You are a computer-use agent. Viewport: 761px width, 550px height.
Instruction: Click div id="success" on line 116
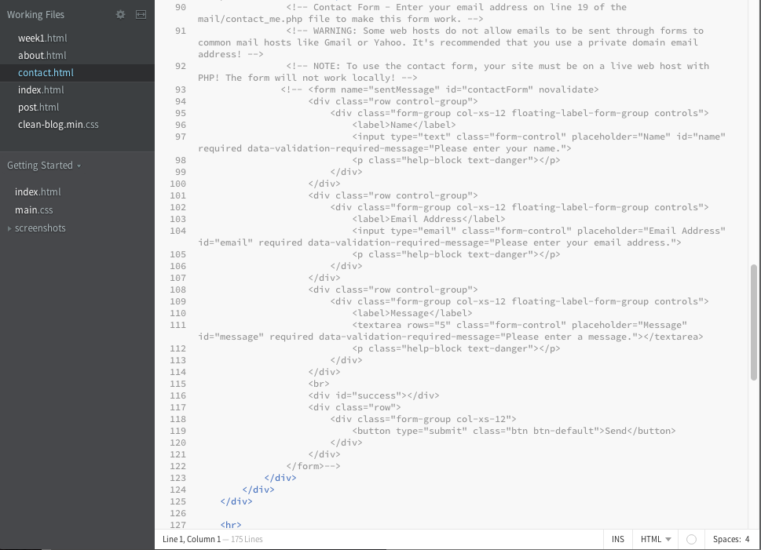374,395
